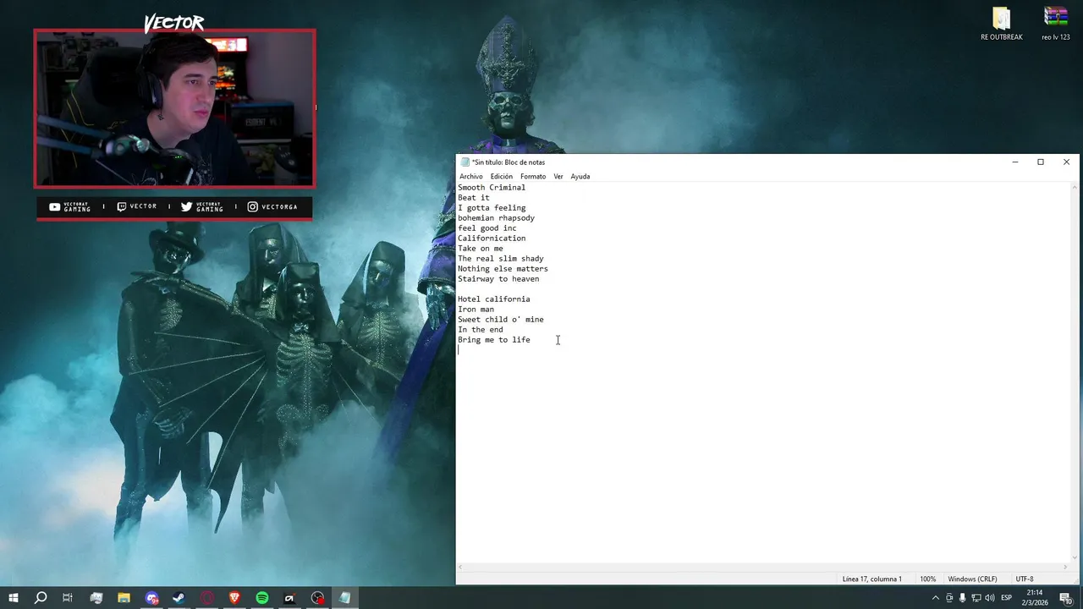Click "Sweet child o' mine" line
Viewport: 1083px width, 609px height.
point(501,319)
